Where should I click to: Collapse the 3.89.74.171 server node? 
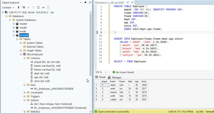coord(3,12)
